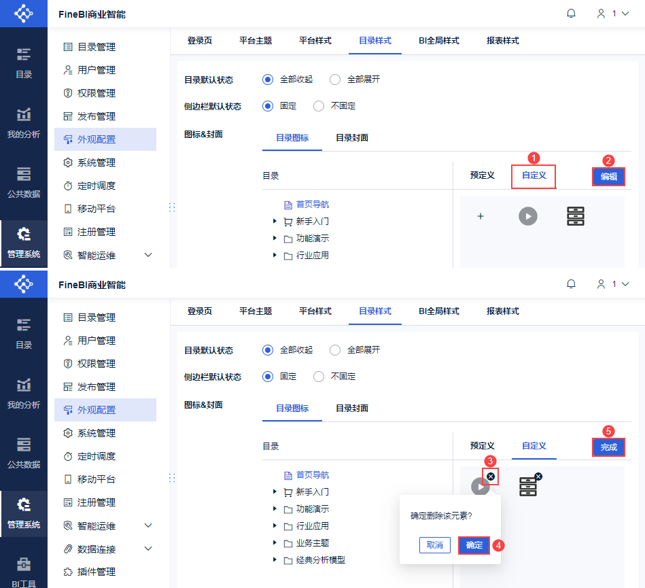Open the user dropdown arrow in the upper screenshot
Viewport: 645px width, 588px height.
(625, 14)
